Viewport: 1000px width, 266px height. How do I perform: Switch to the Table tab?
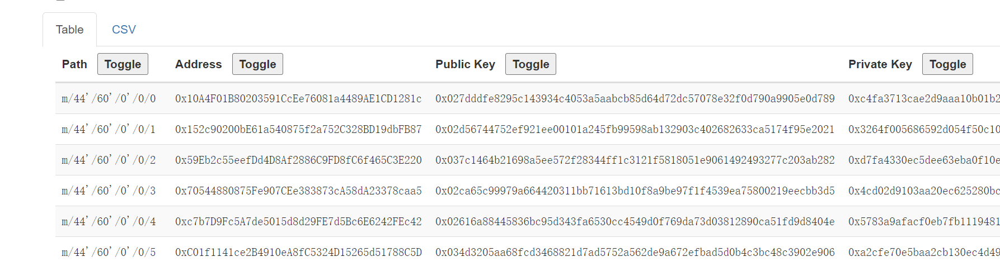pos(69,30)
